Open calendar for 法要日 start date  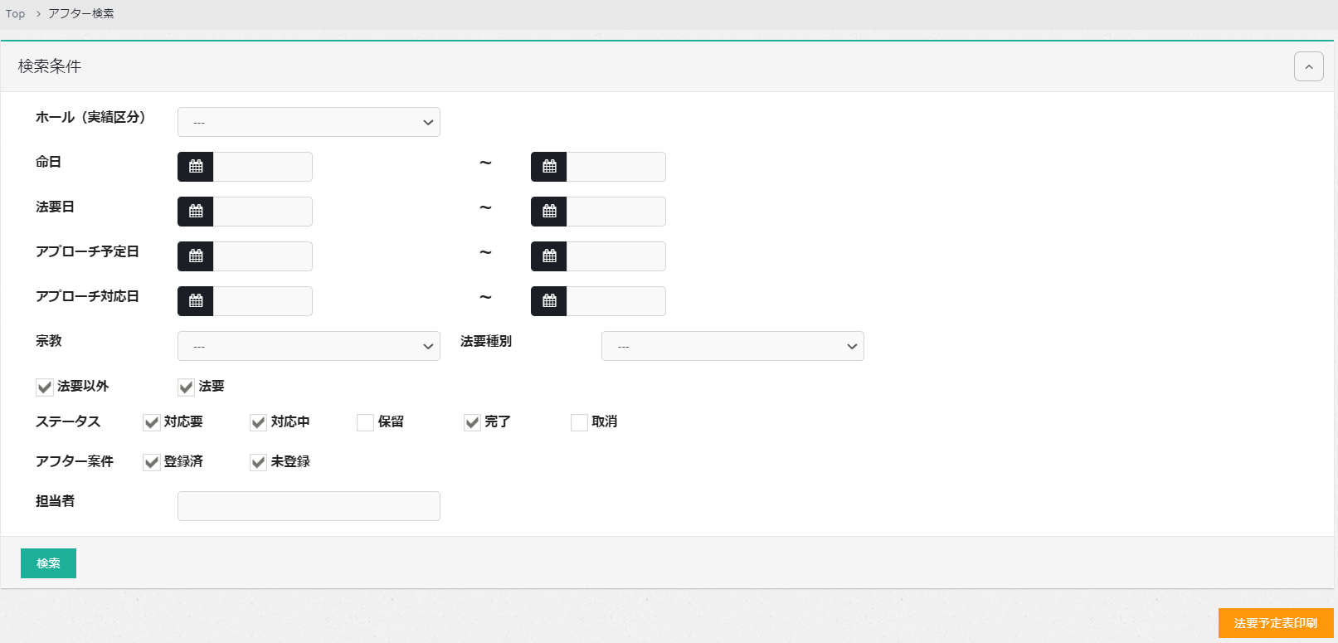point(196,212)
